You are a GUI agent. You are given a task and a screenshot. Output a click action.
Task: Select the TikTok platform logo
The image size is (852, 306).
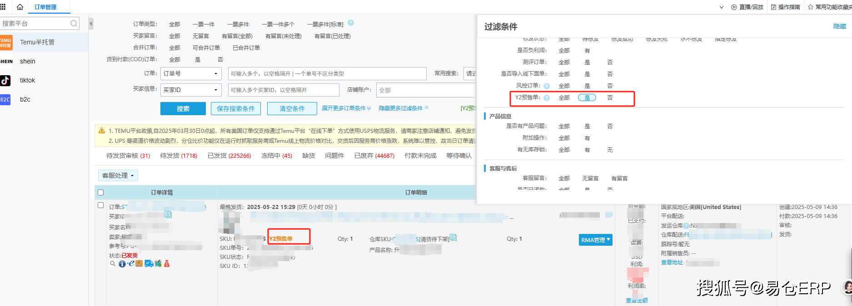pyautogui.click(x=5, y=80)
